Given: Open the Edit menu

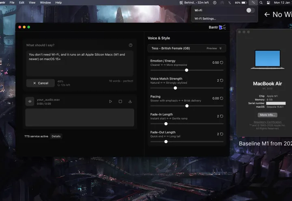Looking at the screenshot, I should [21, 2].
